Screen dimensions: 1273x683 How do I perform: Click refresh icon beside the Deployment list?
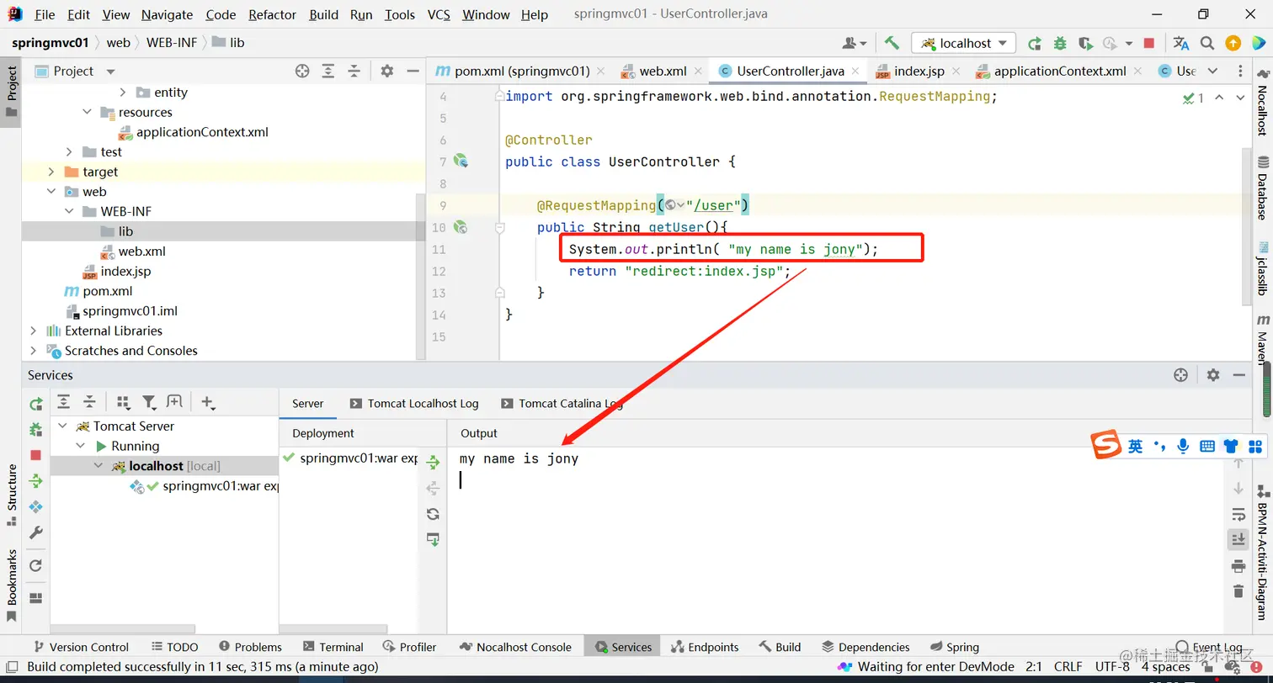[x=433, y=514]
